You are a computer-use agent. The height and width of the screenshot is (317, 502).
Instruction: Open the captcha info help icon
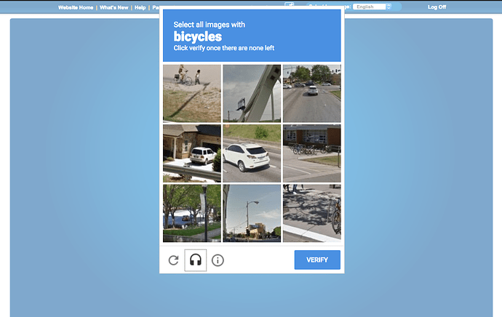point(218,260)
